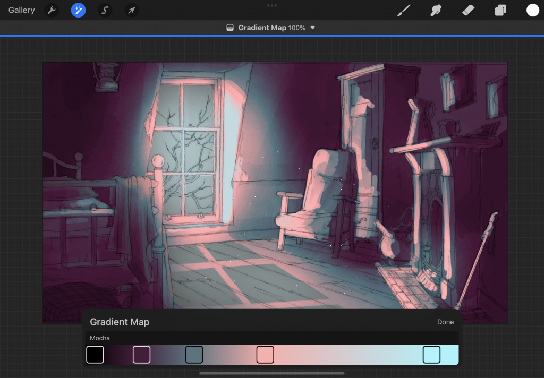Select the slate blue gradient stop
This screenshot has width=544, height=378.
(x=194, y=355)
